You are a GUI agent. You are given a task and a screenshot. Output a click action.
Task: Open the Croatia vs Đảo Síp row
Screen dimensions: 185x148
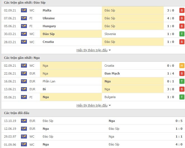tap(93, 42)
